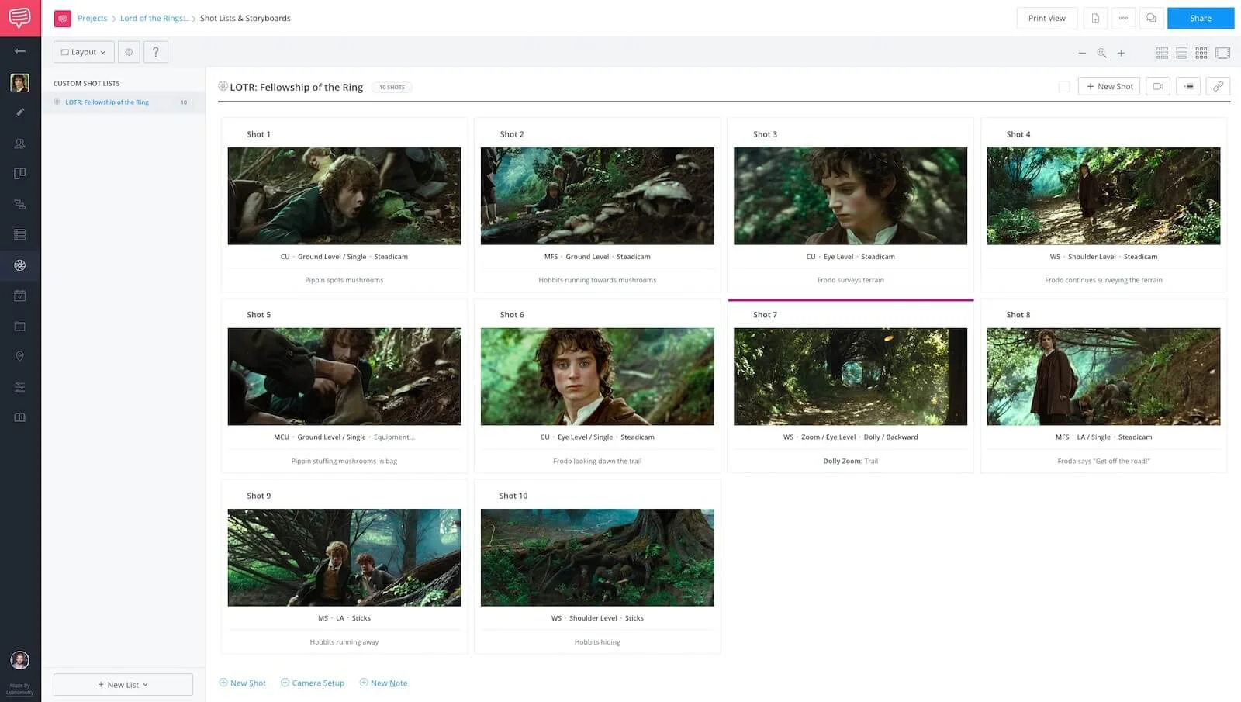
Task: Click the gear settings button beside Layout
Action: [x=129, y=52]
